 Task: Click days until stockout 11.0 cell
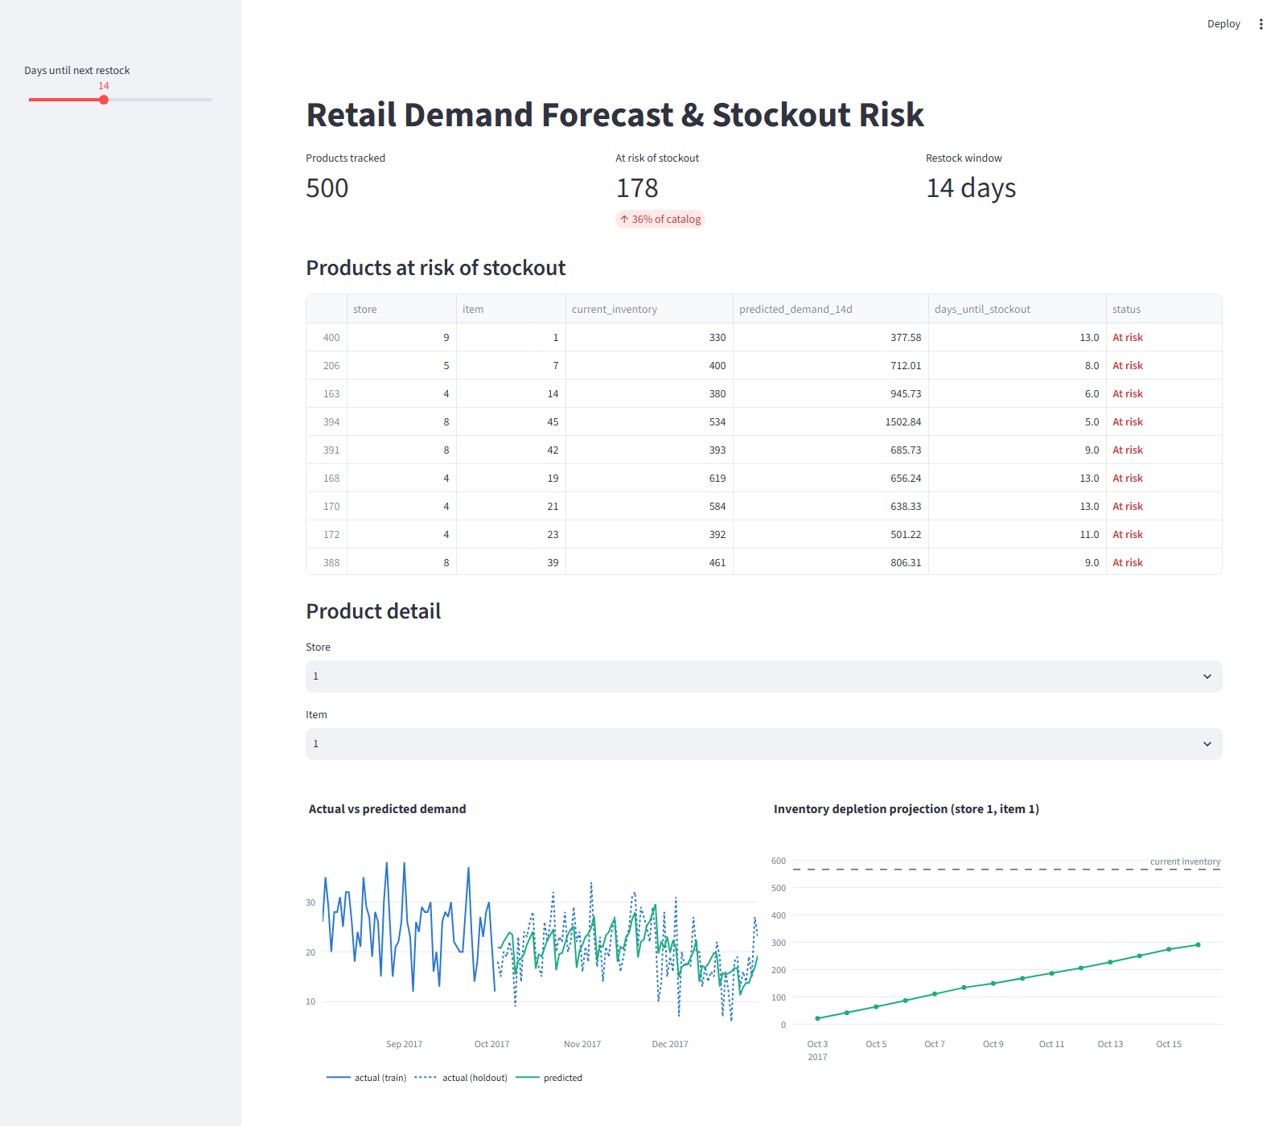[1017, 534]
